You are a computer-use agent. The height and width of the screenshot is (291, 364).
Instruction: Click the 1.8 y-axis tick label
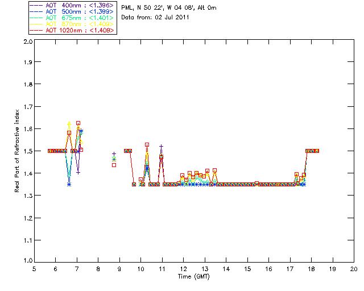pyautogui.click(x=28, y=84)
